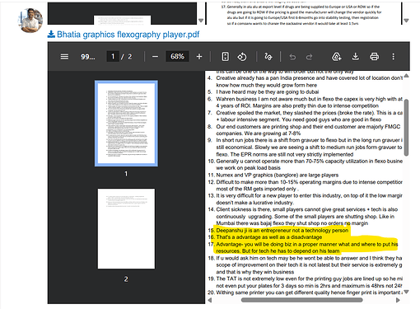The height and width of the screenshot is (309, 420).
Task: Click scroll left arrow of PDF viewer
Action: pyautogui.click(x=210, y=300)
